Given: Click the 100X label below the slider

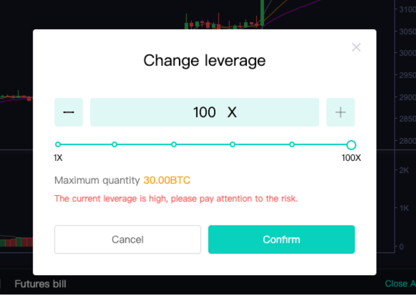Looking at the screenshot, I should pyautogui.click(x=351, y=158).
